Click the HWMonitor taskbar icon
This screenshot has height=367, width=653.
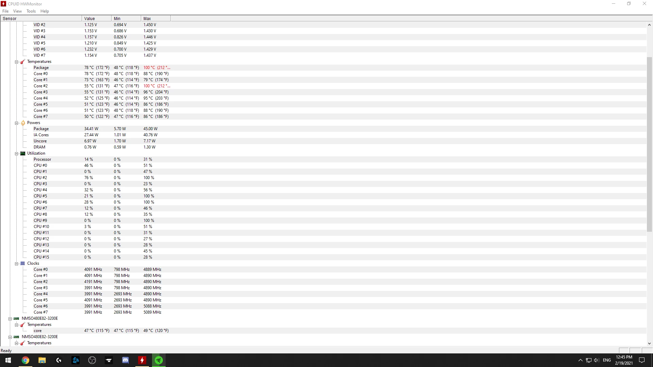(142, 360)
